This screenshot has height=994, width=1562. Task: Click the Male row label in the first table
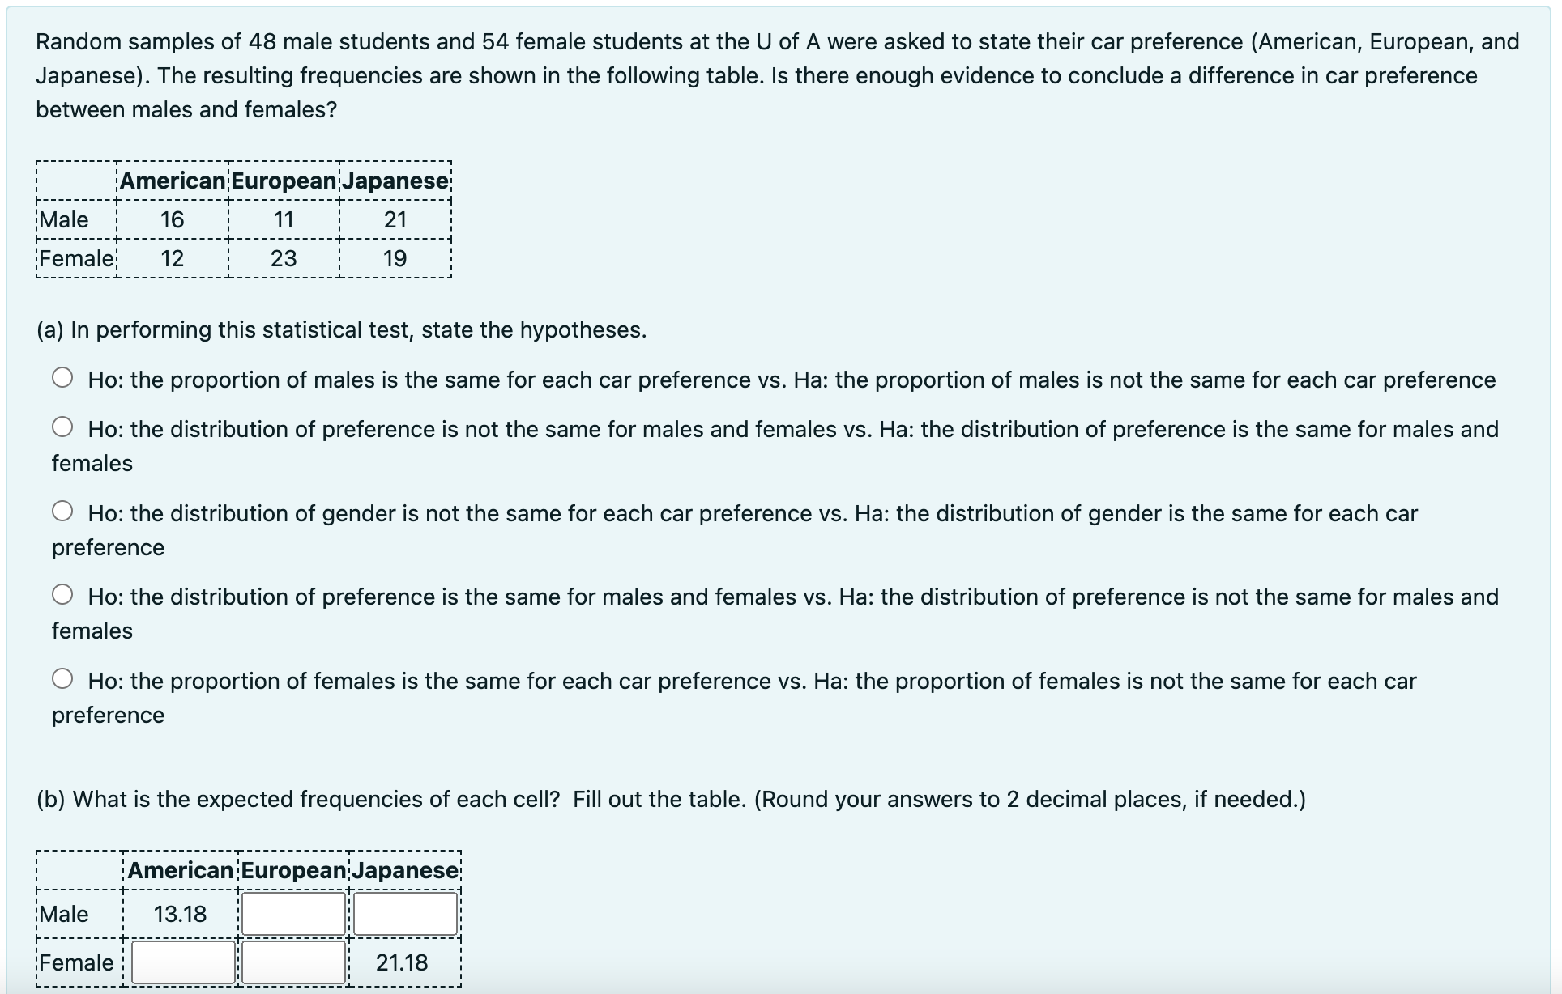coord(62,219)
